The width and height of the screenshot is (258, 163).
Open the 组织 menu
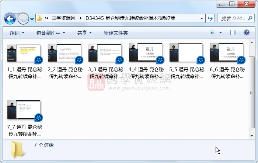tap(17, 33)
